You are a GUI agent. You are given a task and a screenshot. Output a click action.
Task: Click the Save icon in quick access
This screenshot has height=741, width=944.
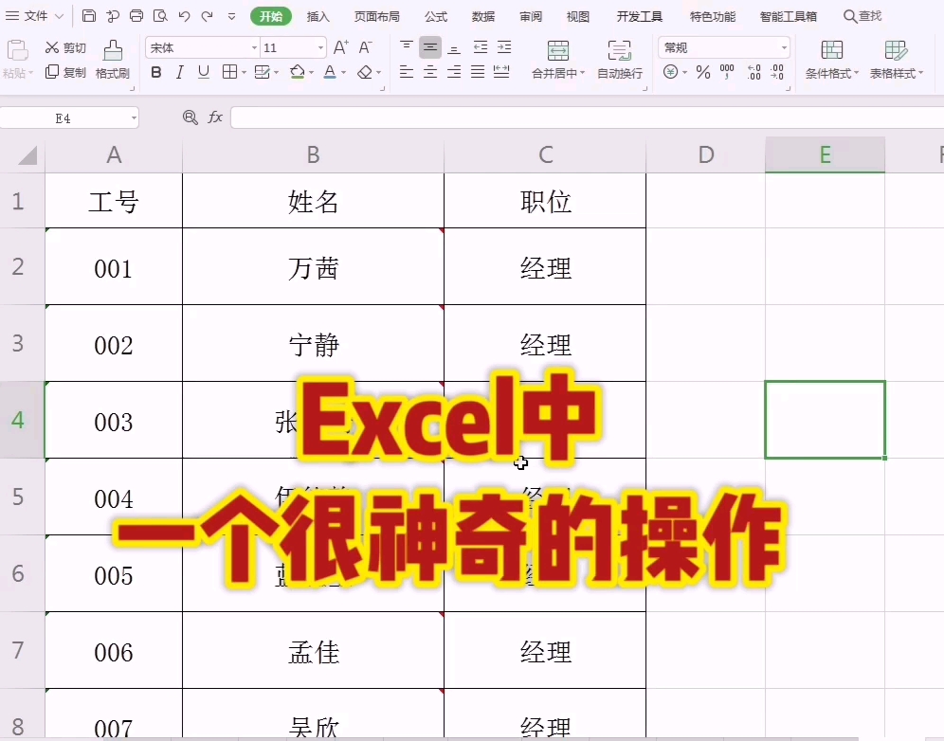pyautogui.click(x=88, y=16)
